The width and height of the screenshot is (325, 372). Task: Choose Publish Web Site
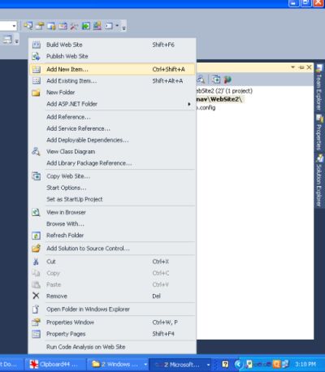click(112, 56)
